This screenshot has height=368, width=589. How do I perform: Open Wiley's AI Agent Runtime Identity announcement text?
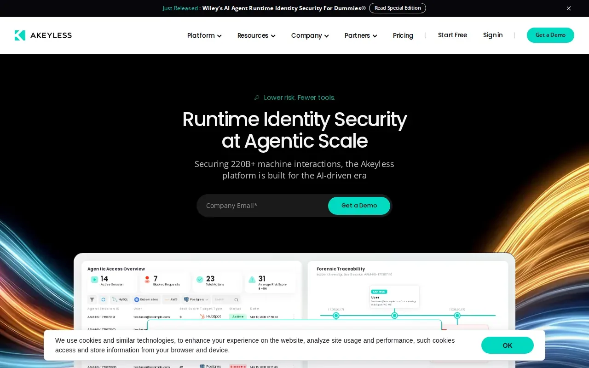(x=284, y=8)
